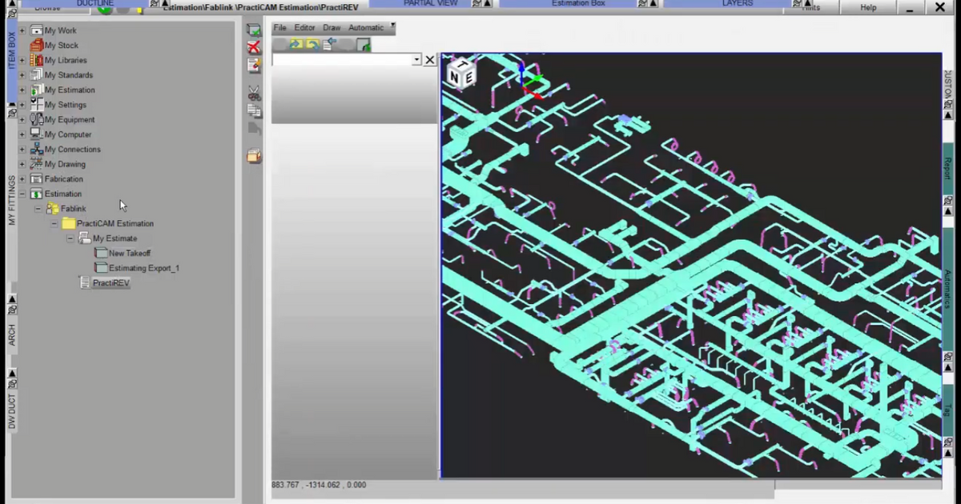Collapse the Estimation tree branch

coord(22,194)
